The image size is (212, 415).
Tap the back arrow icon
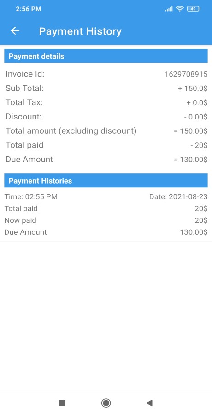point(15,31)
